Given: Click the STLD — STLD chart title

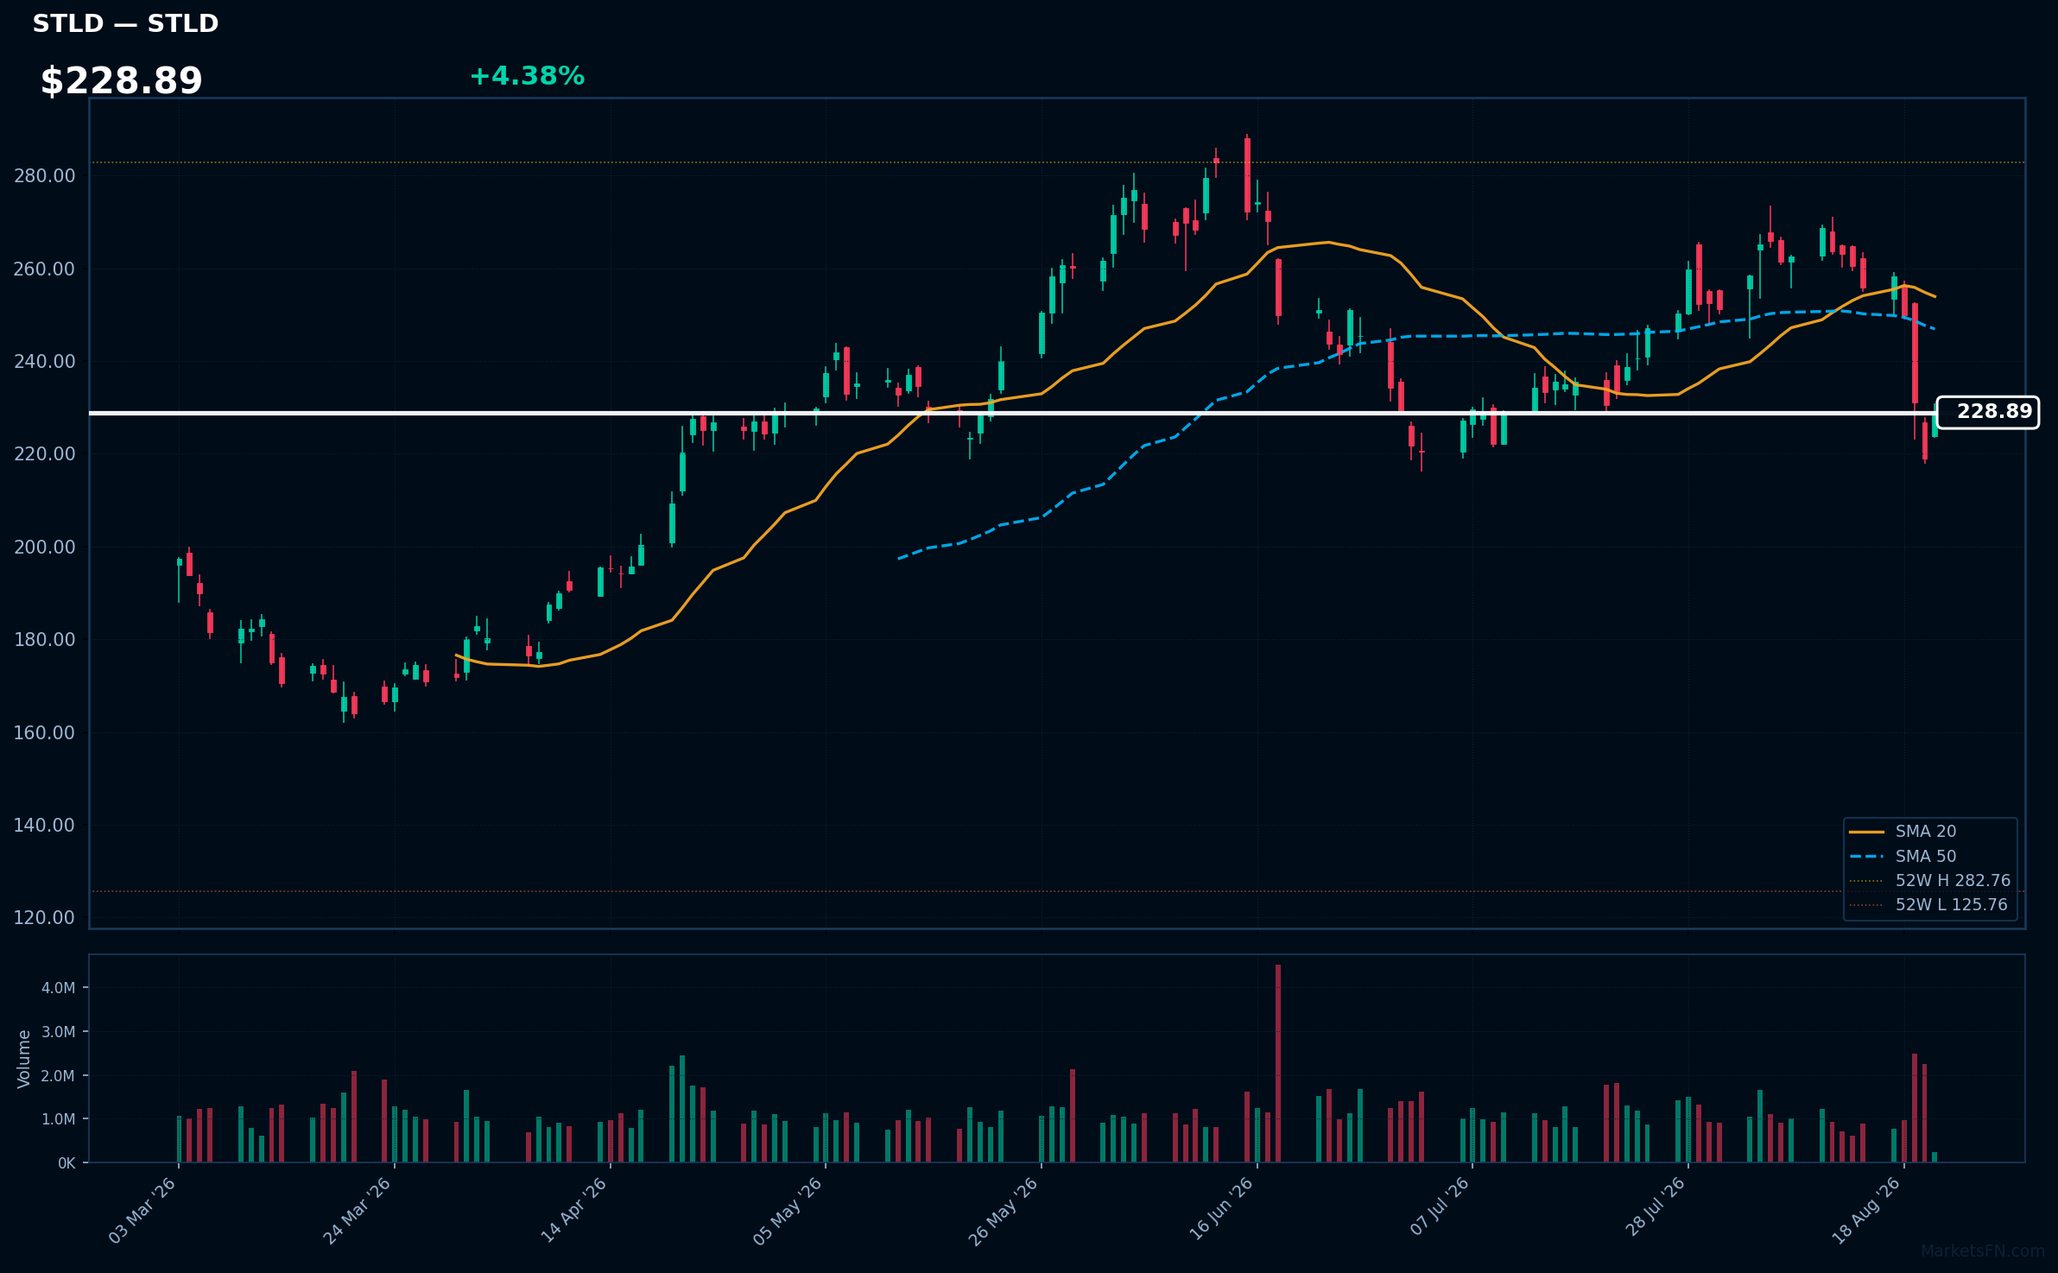Looking at the screenshot, I should pos(125,23).
